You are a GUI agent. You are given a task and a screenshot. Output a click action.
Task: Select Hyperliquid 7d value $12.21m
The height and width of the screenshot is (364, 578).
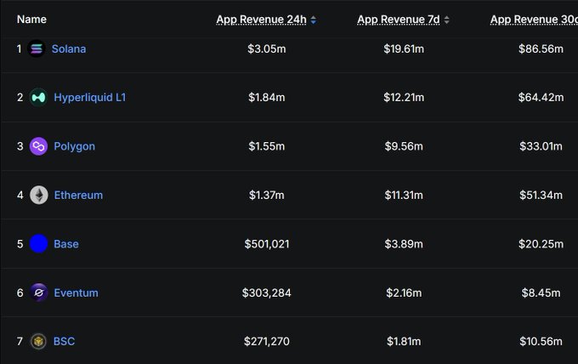click(x=404, y=97)
